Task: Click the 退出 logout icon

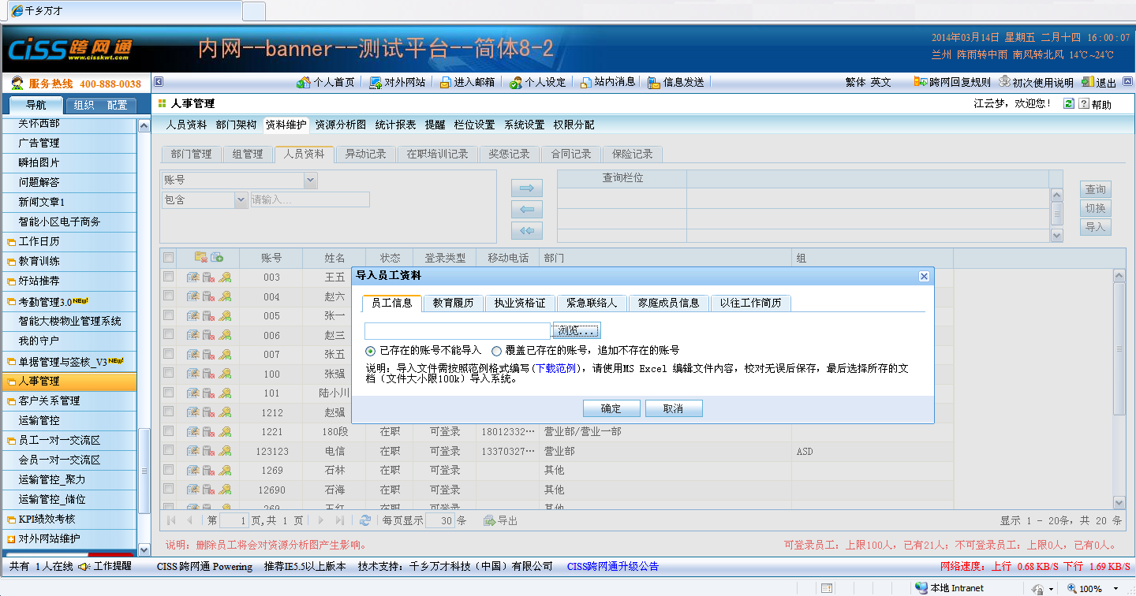Action: [1088, 82]
